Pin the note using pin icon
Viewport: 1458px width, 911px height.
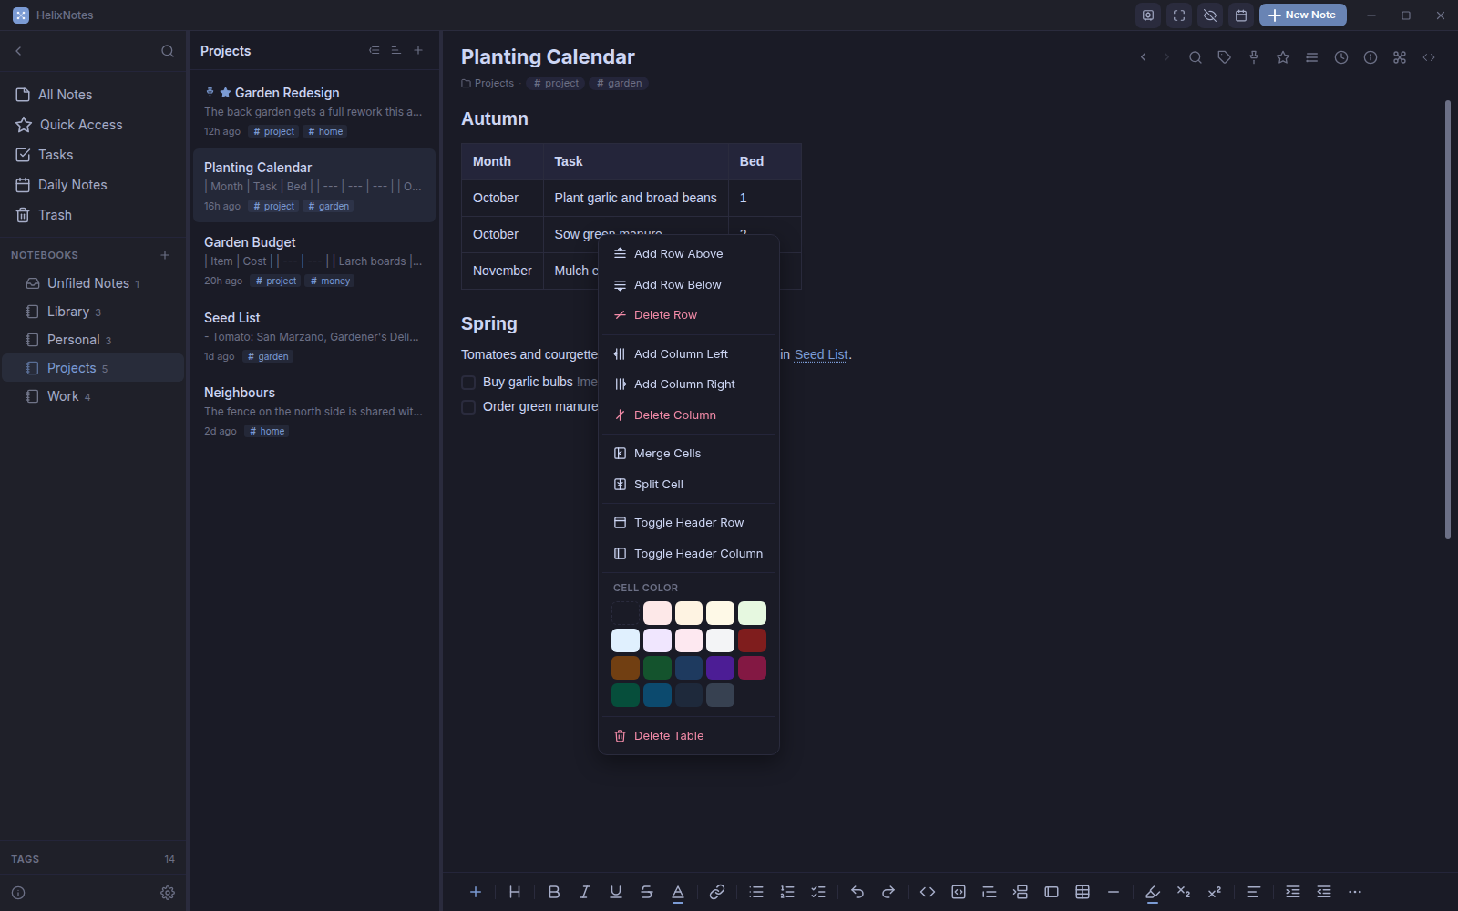pyautogui.click(x=1254, y=57)
